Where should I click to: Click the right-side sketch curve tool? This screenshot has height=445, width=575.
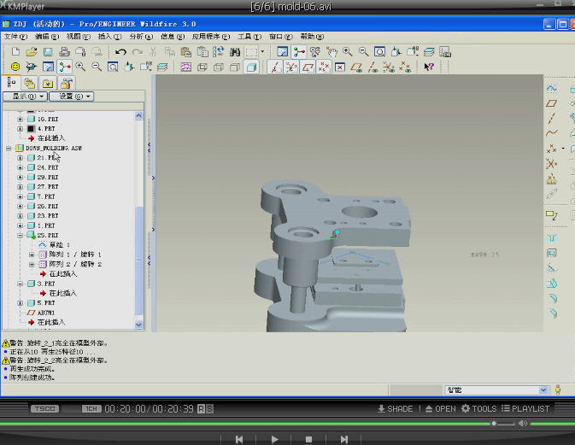coord(552,88)
